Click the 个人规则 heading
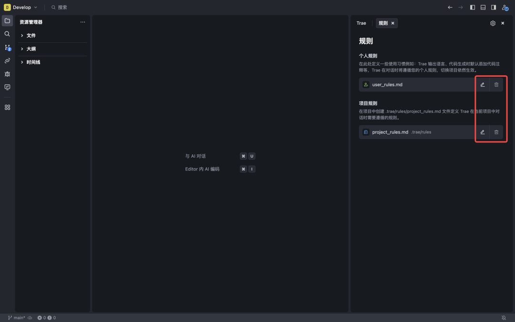This screenshot has width=515, height=322. (x=368, y=56)
